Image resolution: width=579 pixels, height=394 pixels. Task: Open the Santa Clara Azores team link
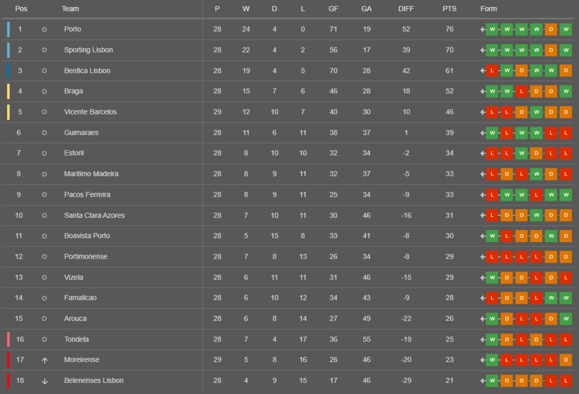click(x=94, y=215)
